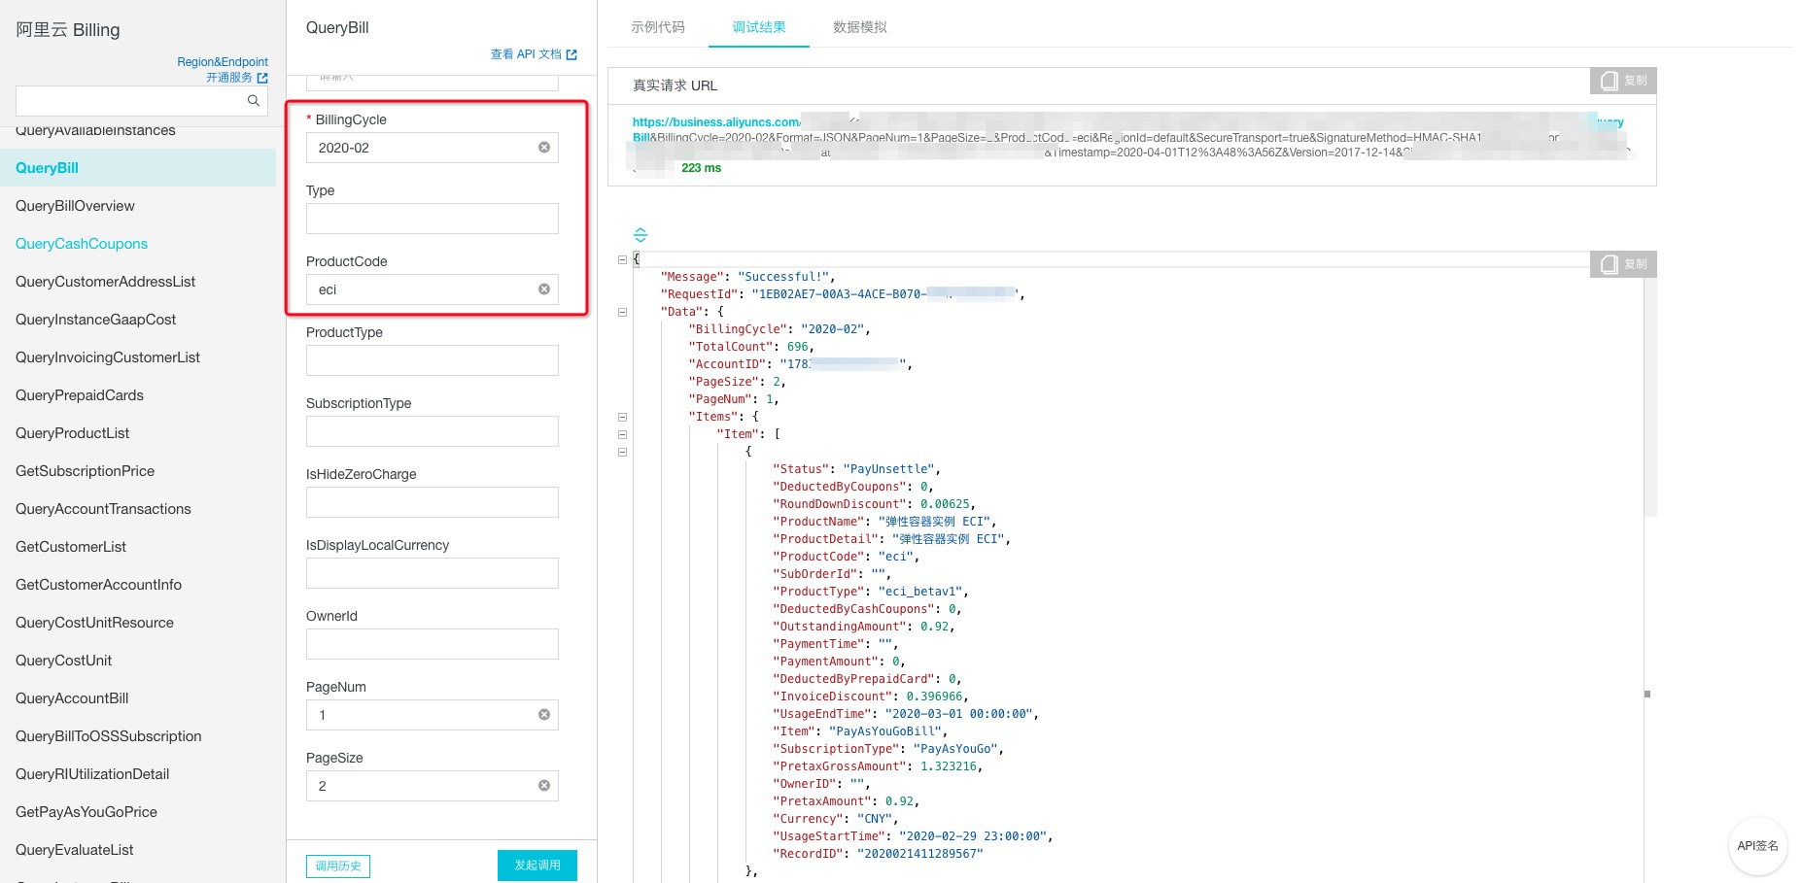Screen dimensions: 1801x883
Task: Click the BillingCycle input field
Action: [x=433, y=148]
